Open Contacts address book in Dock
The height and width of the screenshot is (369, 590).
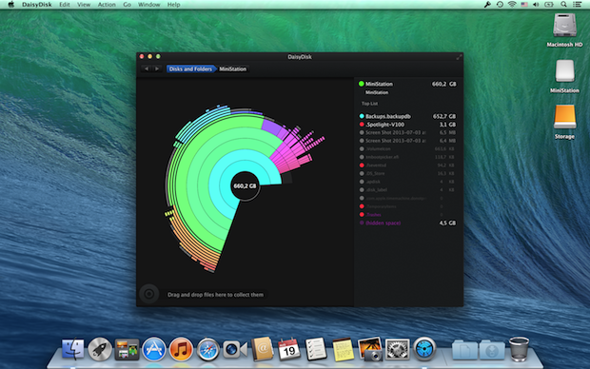tap(263, 349)
